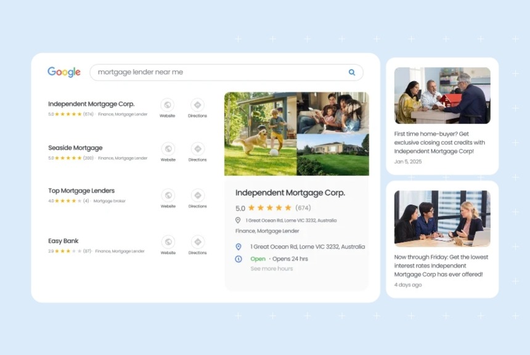Viewport: 530px width, 355px height.
Task: Click the five-star rating in the details panel
Action: (x=269, y=208)
